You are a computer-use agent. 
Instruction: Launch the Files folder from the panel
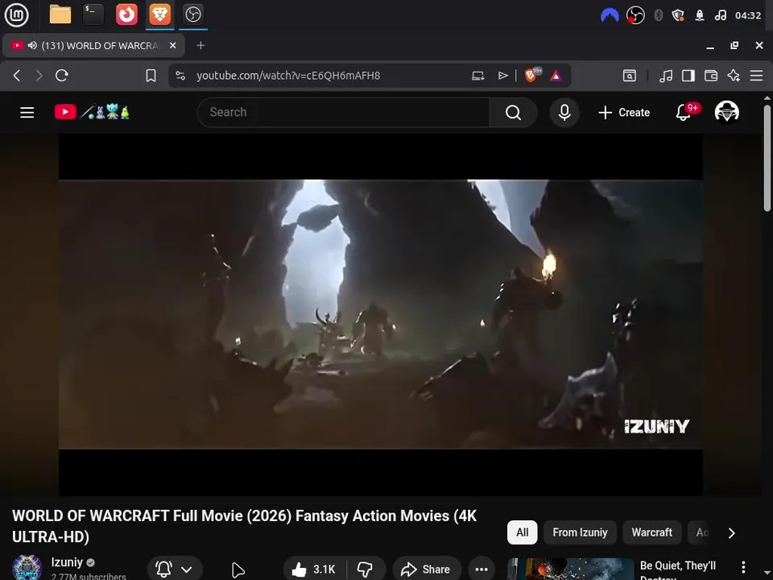click(x=60, y=14)
